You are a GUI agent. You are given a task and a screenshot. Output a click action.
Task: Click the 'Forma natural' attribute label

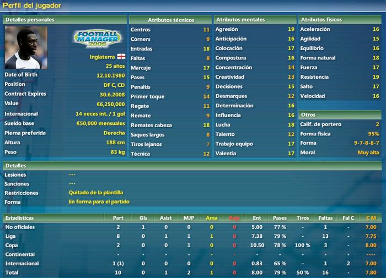(x=318, y=58)
